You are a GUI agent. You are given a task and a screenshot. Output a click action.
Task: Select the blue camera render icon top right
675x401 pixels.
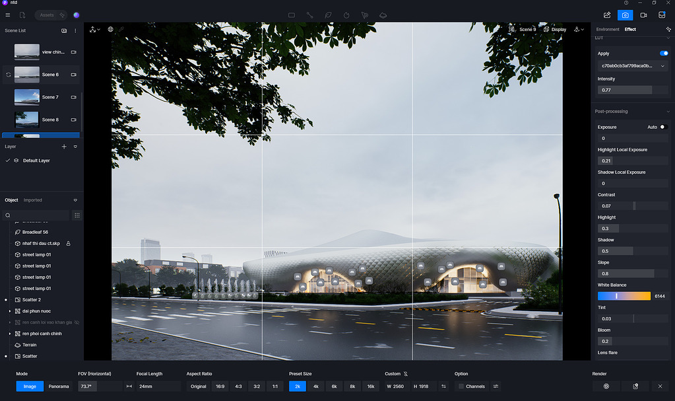tap(625, 15)
